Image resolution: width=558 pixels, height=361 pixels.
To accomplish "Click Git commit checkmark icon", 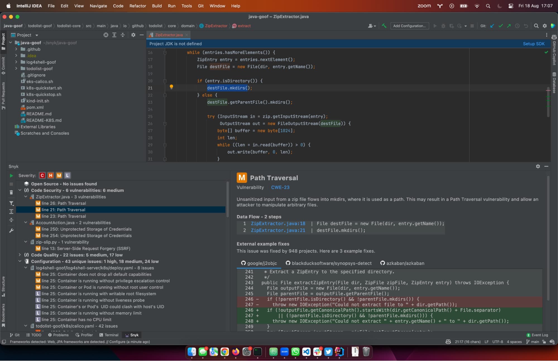I will pyautogui.click(x=500, y=26).
